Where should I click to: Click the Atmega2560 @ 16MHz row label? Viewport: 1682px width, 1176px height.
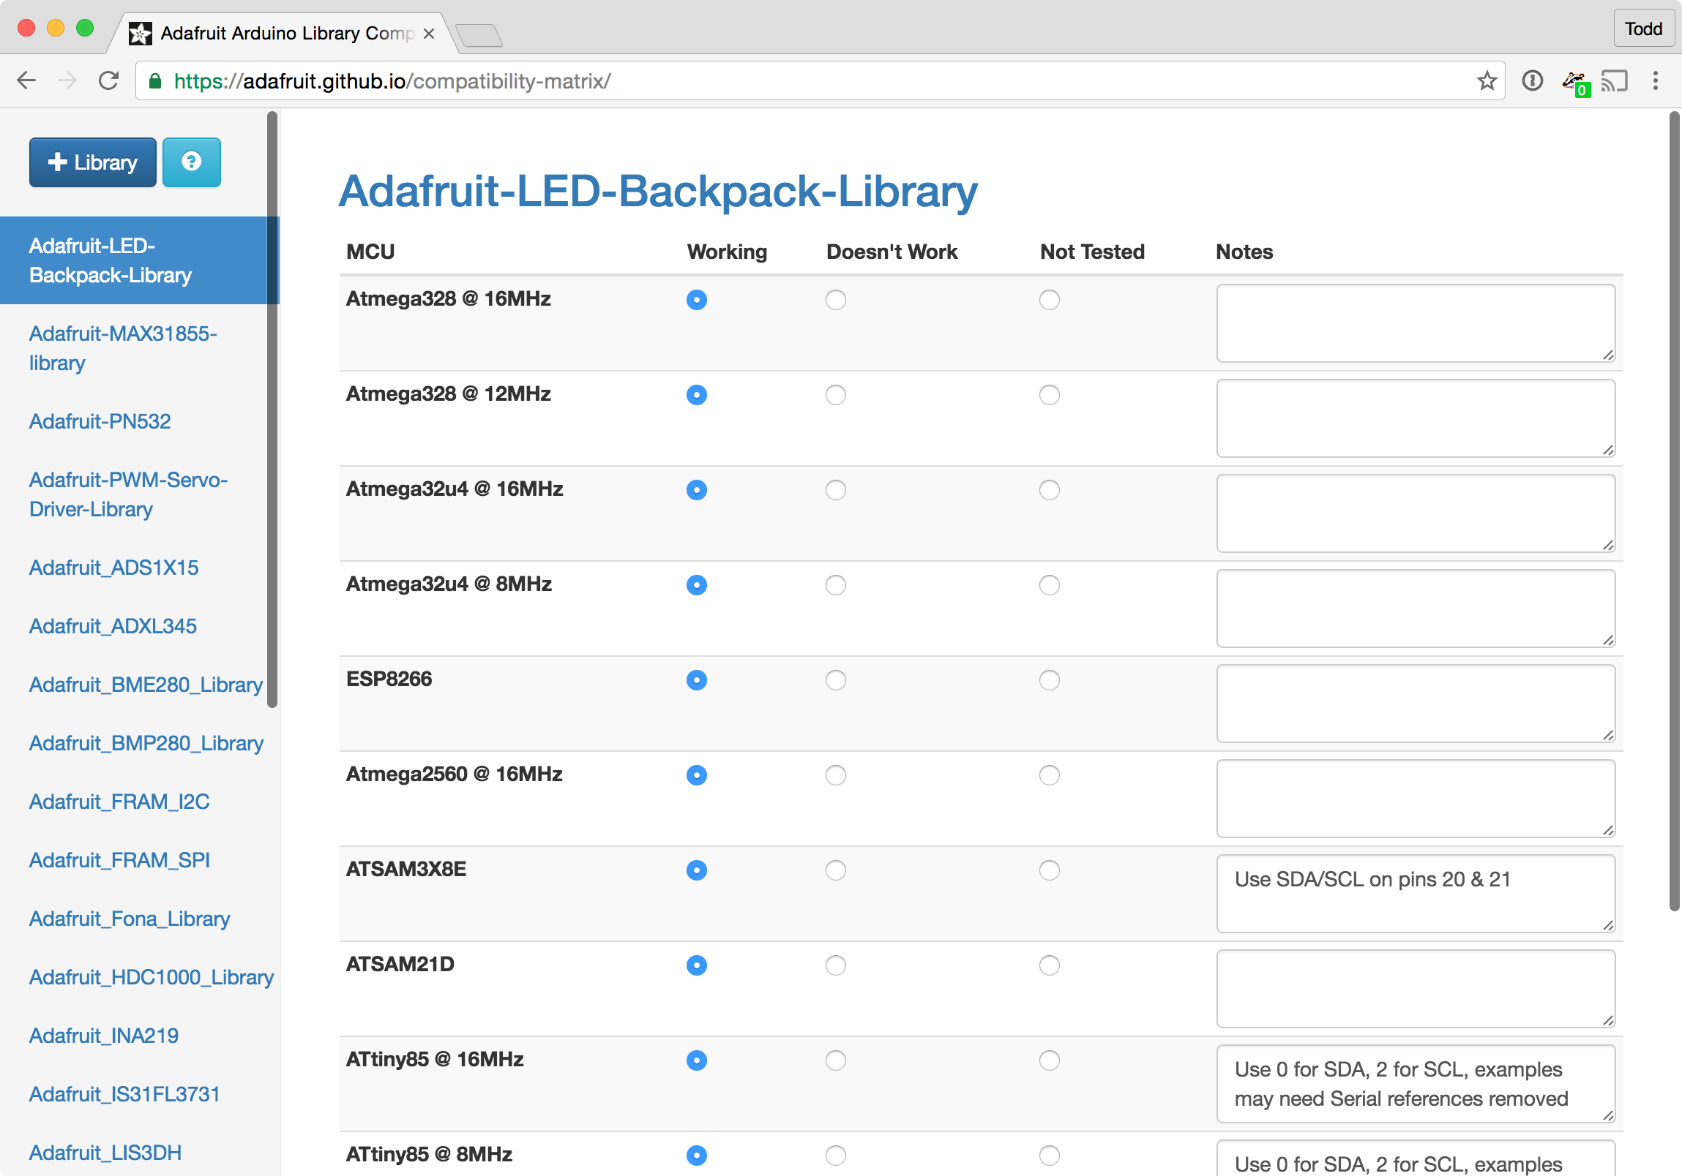pos(455,774)
